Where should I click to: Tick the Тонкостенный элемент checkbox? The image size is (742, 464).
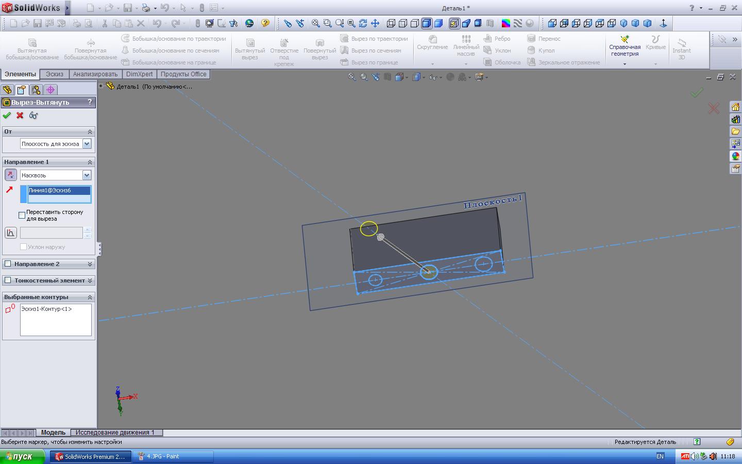click(x=8, y=280)
